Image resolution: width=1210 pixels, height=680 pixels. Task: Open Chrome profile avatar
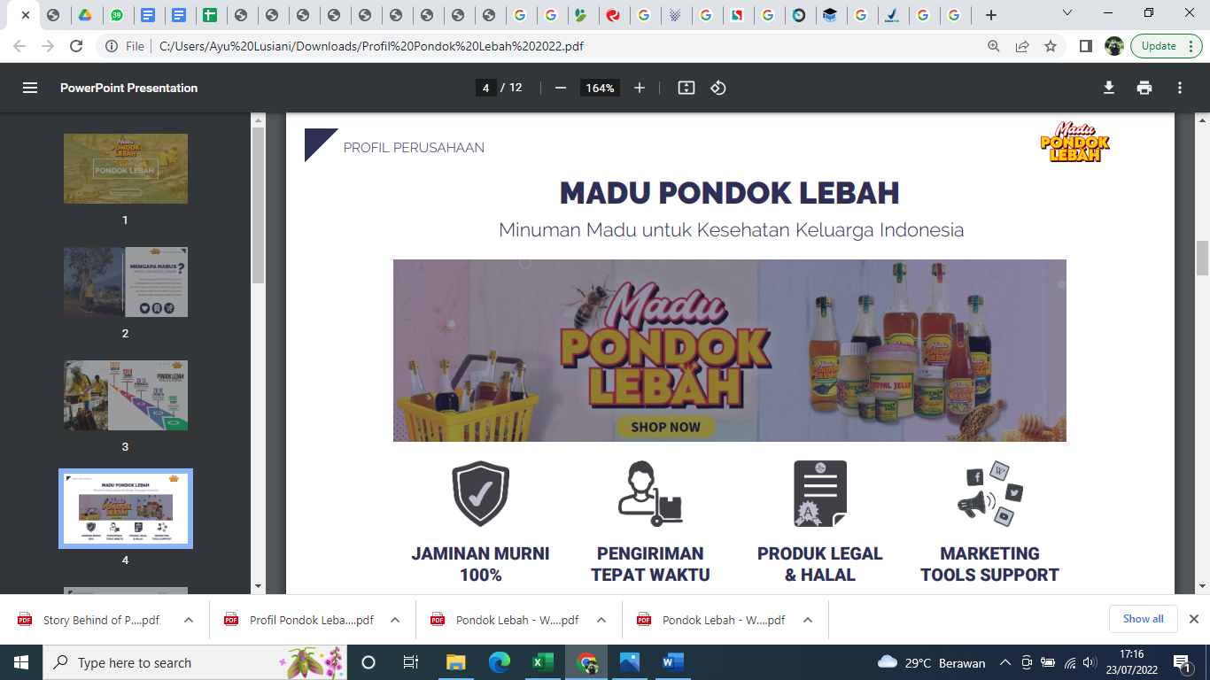(x=1114, y=46)
